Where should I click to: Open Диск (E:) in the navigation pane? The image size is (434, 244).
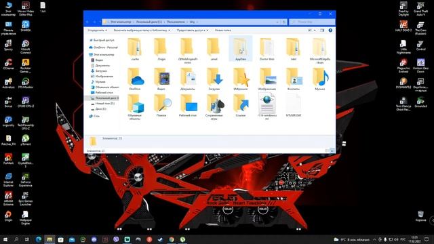(x=101, y=109)
